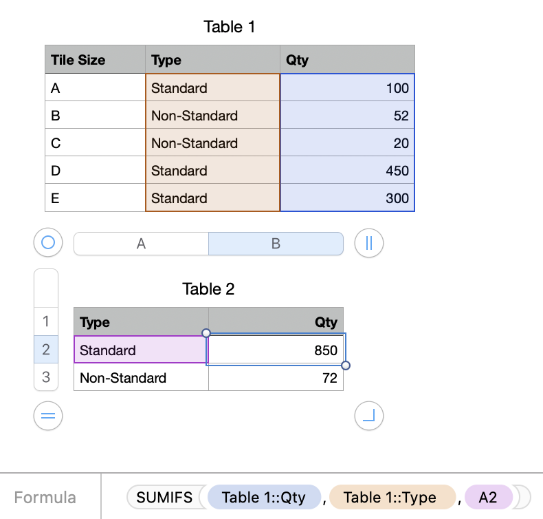Click the Tile Size header cell

coord(95,60)
